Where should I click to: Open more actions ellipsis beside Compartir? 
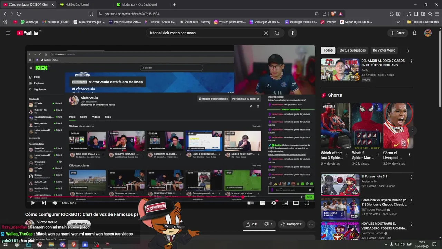pyautogui.click(x=311, y=224)
